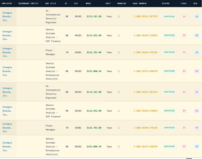Image resolution: width=202 pixels, height=159 pixels.
Task: Click the ascending sort arrow beside EMPLOYER
Action: (14, 3)
